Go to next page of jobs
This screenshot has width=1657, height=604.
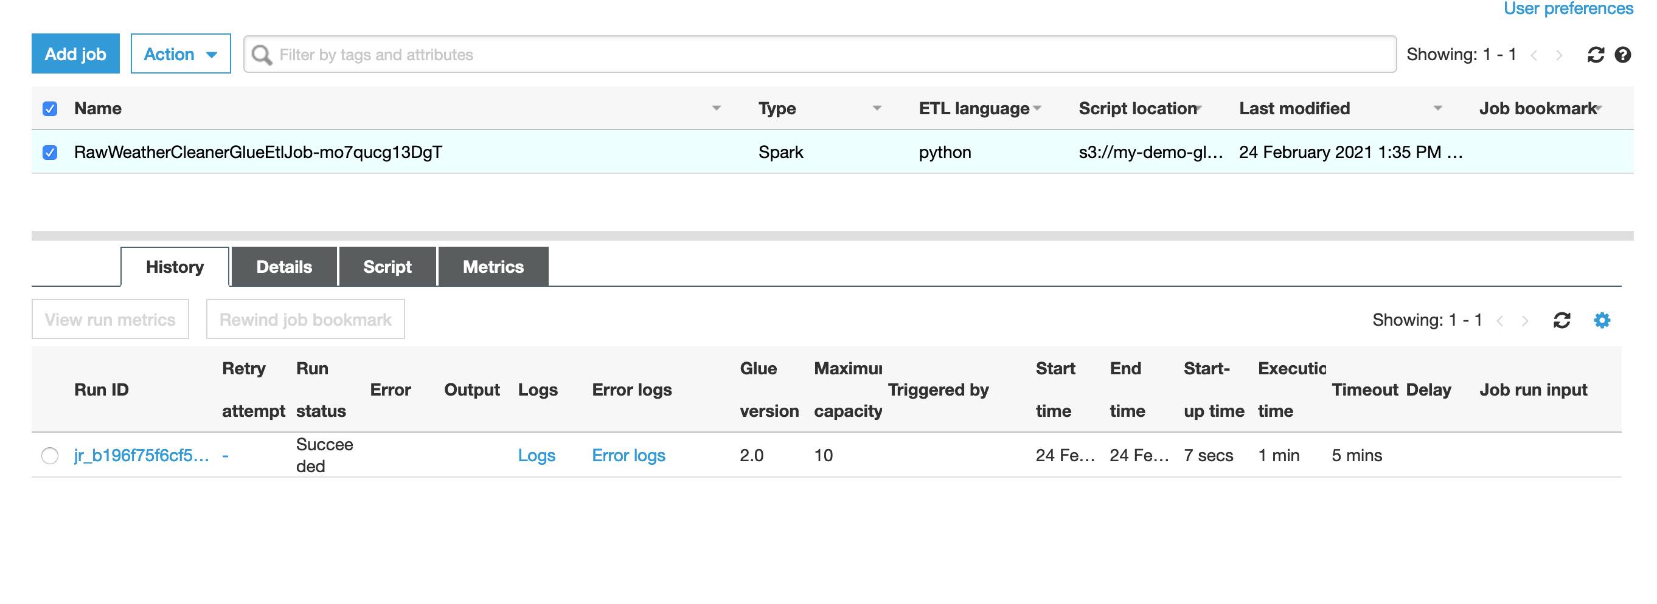pos(1559,55)
